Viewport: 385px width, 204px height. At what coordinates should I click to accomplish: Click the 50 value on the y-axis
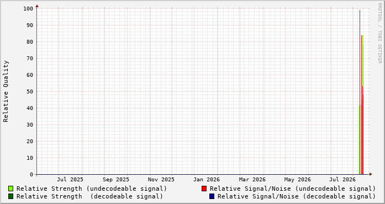coord(30,92)
